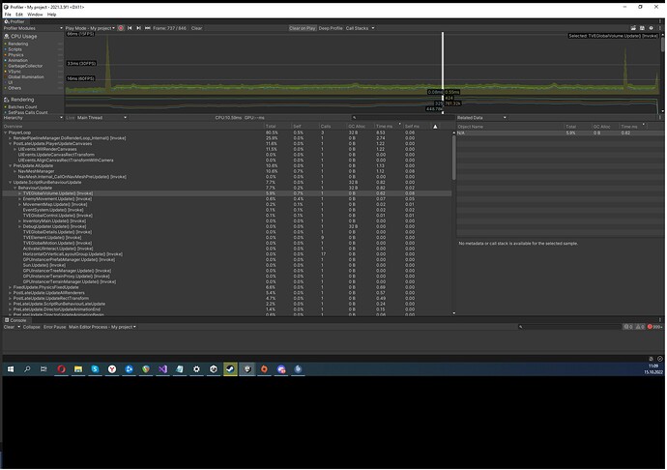Open the profiler help icon
Image resolution: width=667 pixels, height=470 pixels.
pyautogui.click(x=651, y=28)
